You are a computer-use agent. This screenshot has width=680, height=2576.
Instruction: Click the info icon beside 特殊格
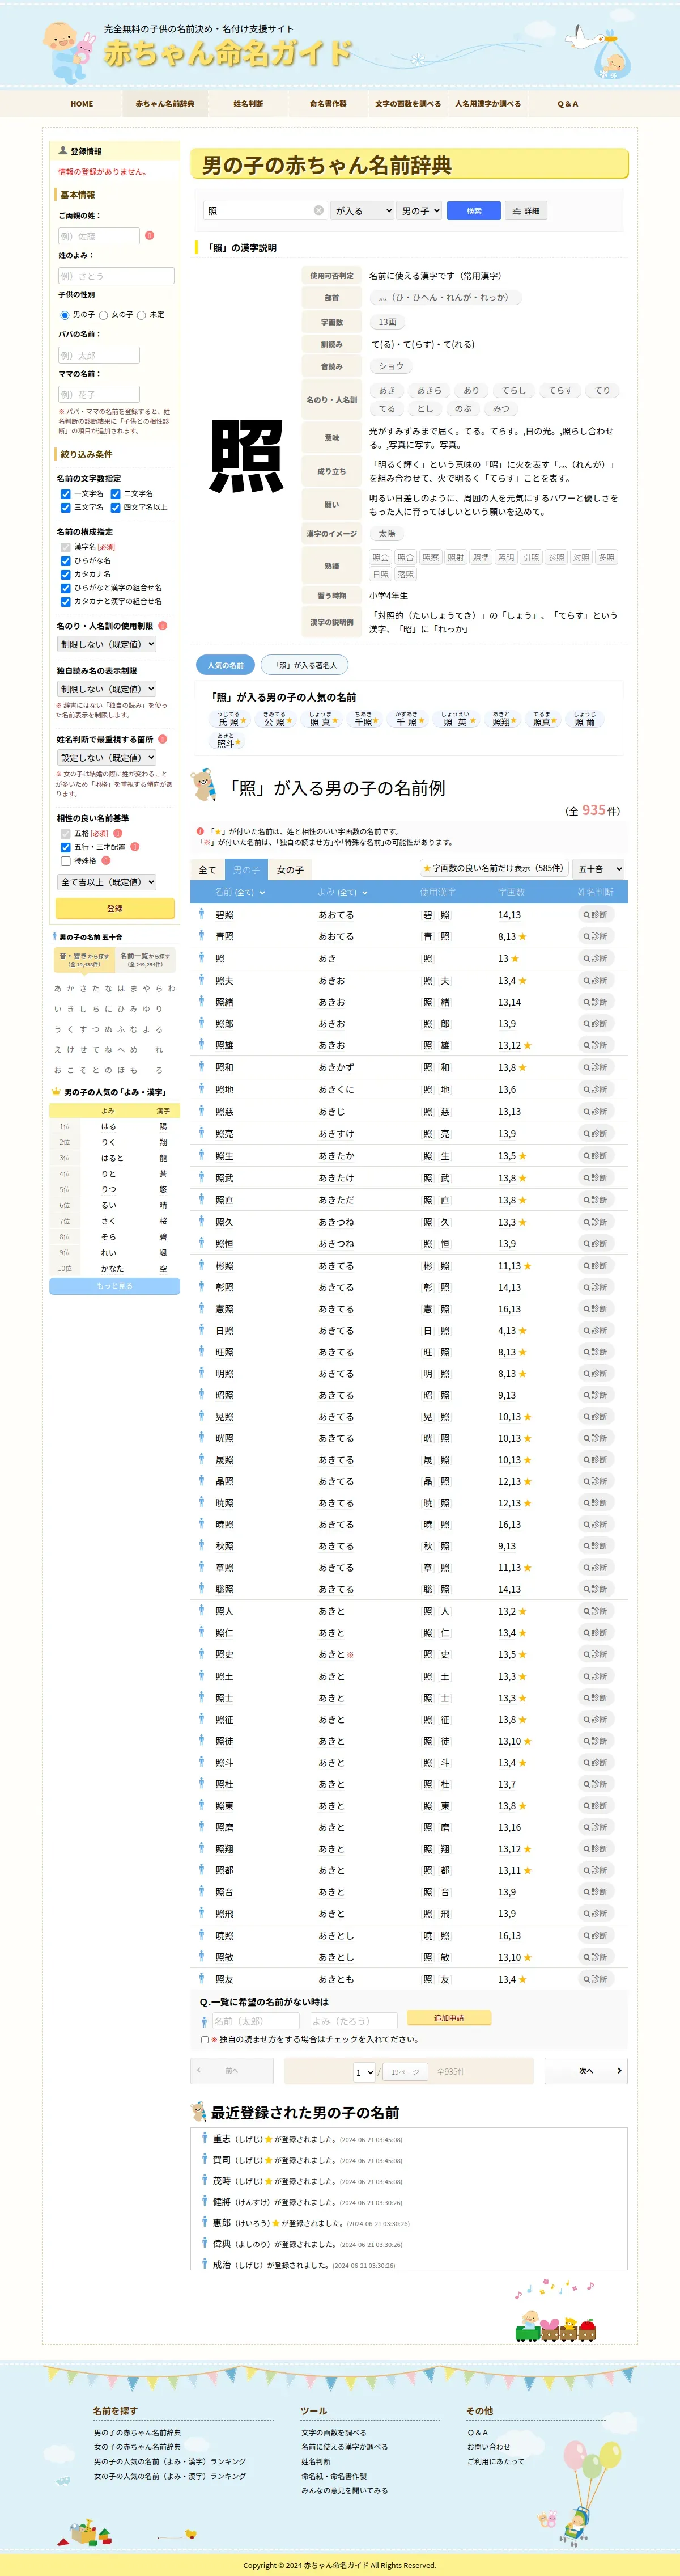coord(106,860)
